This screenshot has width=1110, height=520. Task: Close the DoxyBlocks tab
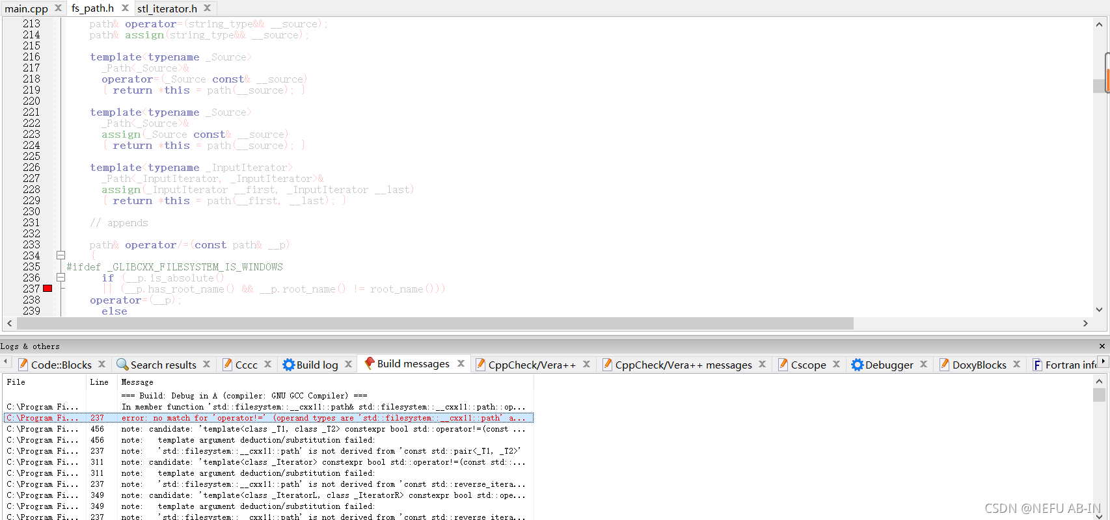pos(1016,364)
